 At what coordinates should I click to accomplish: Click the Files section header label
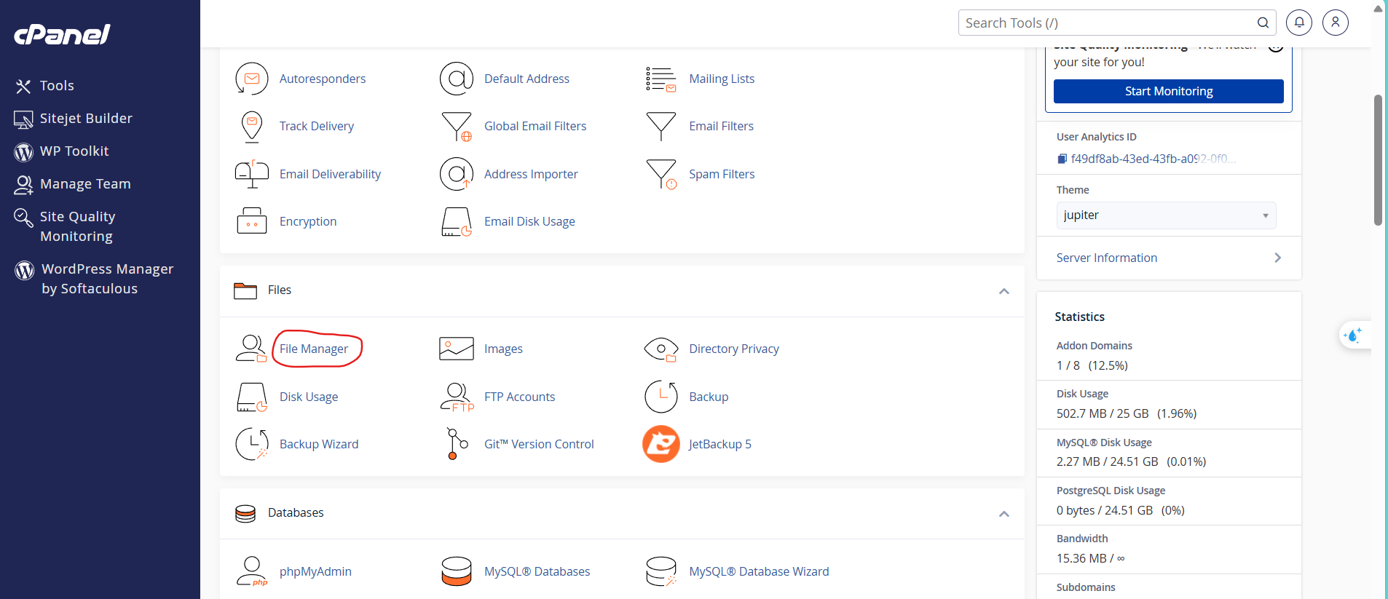280,290
